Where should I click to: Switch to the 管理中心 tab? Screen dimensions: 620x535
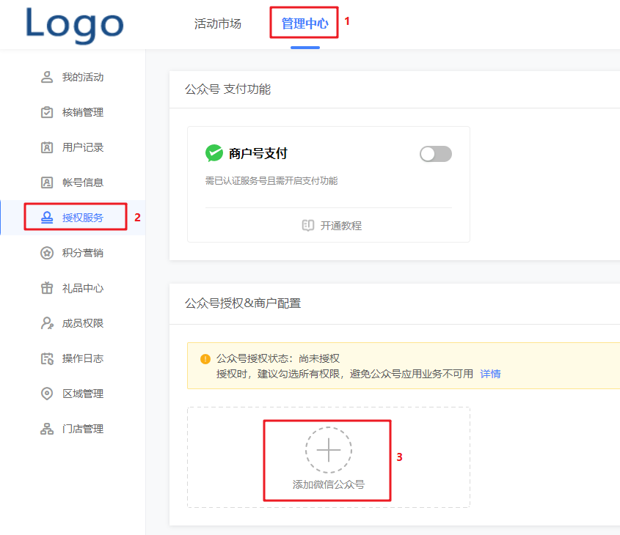[304, 23]
